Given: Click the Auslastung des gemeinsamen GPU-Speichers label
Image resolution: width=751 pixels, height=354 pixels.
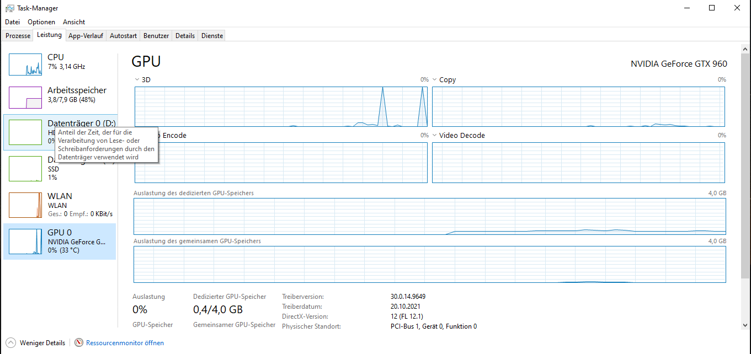Looking at the screenshot, I should point(197,242).
